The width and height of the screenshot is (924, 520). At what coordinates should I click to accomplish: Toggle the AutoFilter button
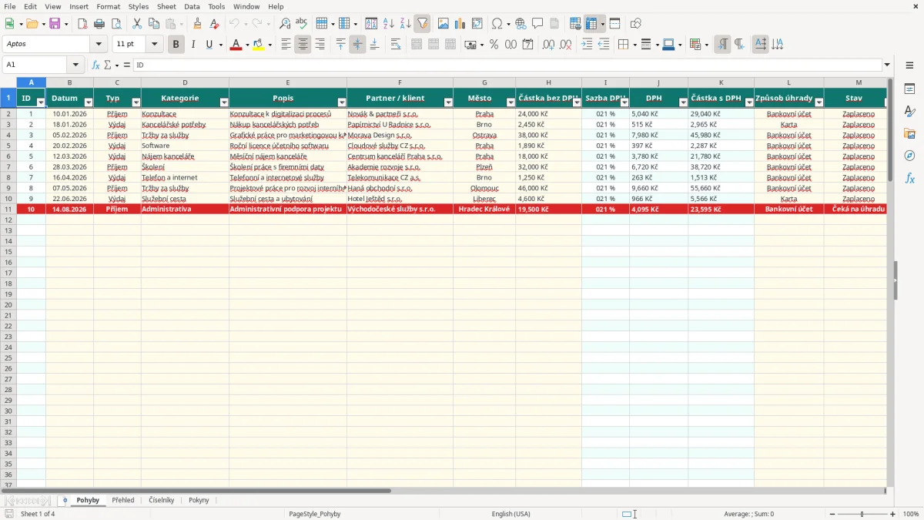tap(422, 24)
